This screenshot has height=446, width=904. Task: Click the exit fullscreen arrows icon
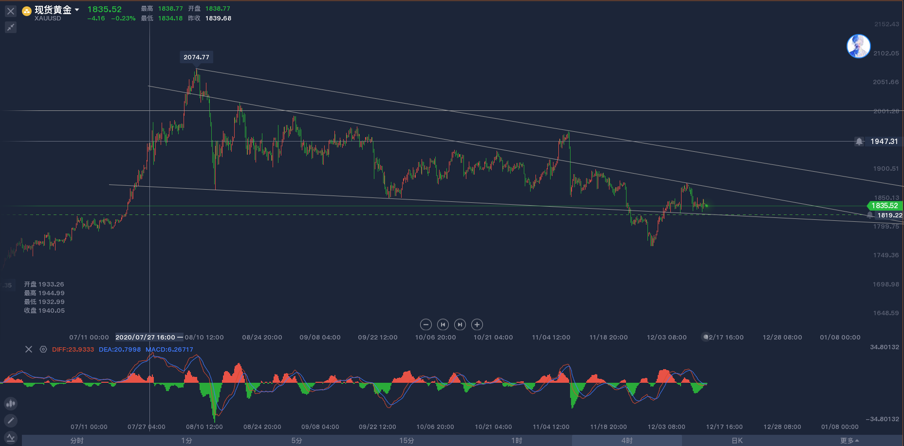coord(10,27)
